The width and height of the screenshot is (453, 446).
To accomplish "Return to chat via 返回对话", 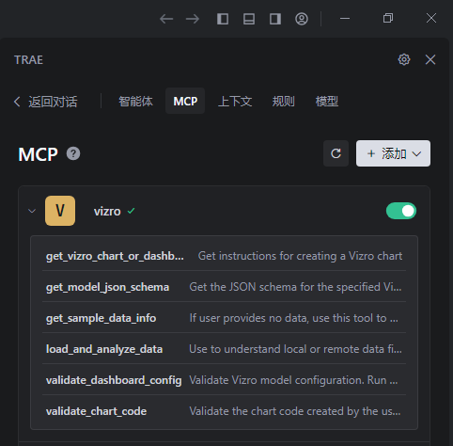I will click(46, 102).
